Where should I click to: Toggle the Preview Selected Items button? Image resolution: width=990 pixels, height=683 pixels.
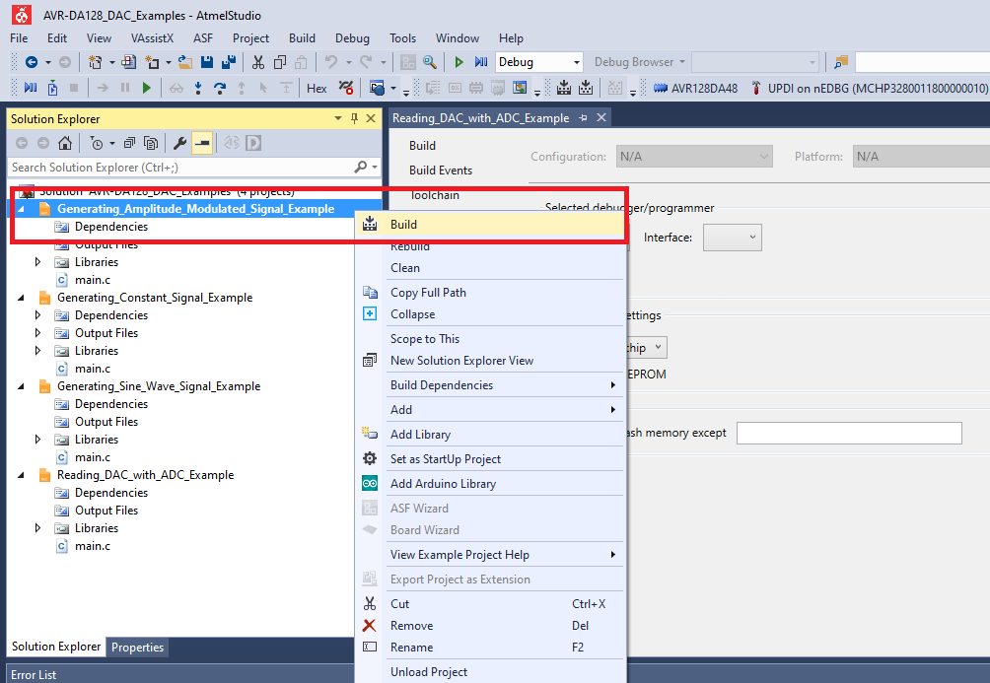202,143
